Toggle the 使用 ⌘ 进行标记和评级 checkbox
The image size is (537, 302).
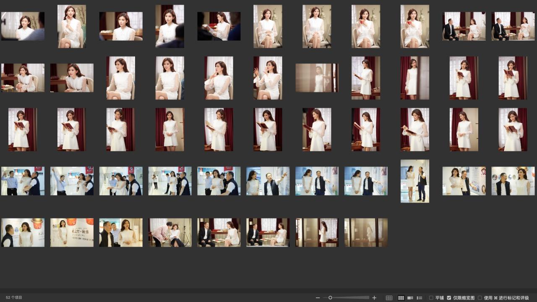click(480, 298)
